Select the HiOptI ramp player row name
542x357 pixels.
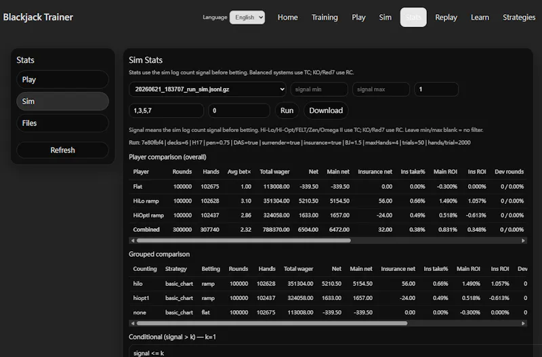coord(148,215)
